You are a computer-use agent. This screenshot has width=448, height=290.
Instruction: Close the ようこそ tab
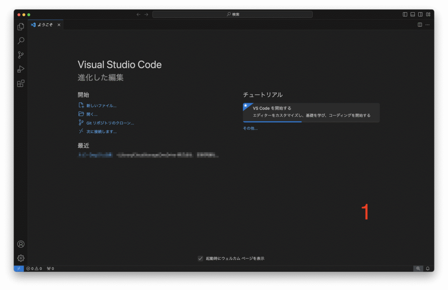(59, 25)
